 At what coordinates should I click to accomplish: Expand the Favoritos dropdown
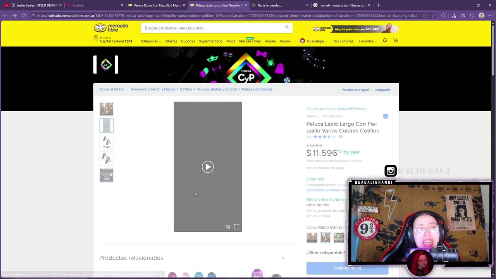point(367,41)
